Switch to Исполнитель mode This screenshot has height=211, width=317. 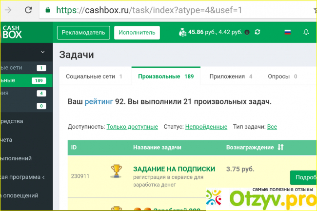tap(137, 33)
